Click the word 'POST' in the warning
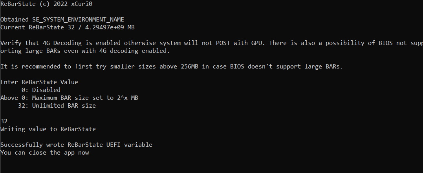 tap(223, 43)
